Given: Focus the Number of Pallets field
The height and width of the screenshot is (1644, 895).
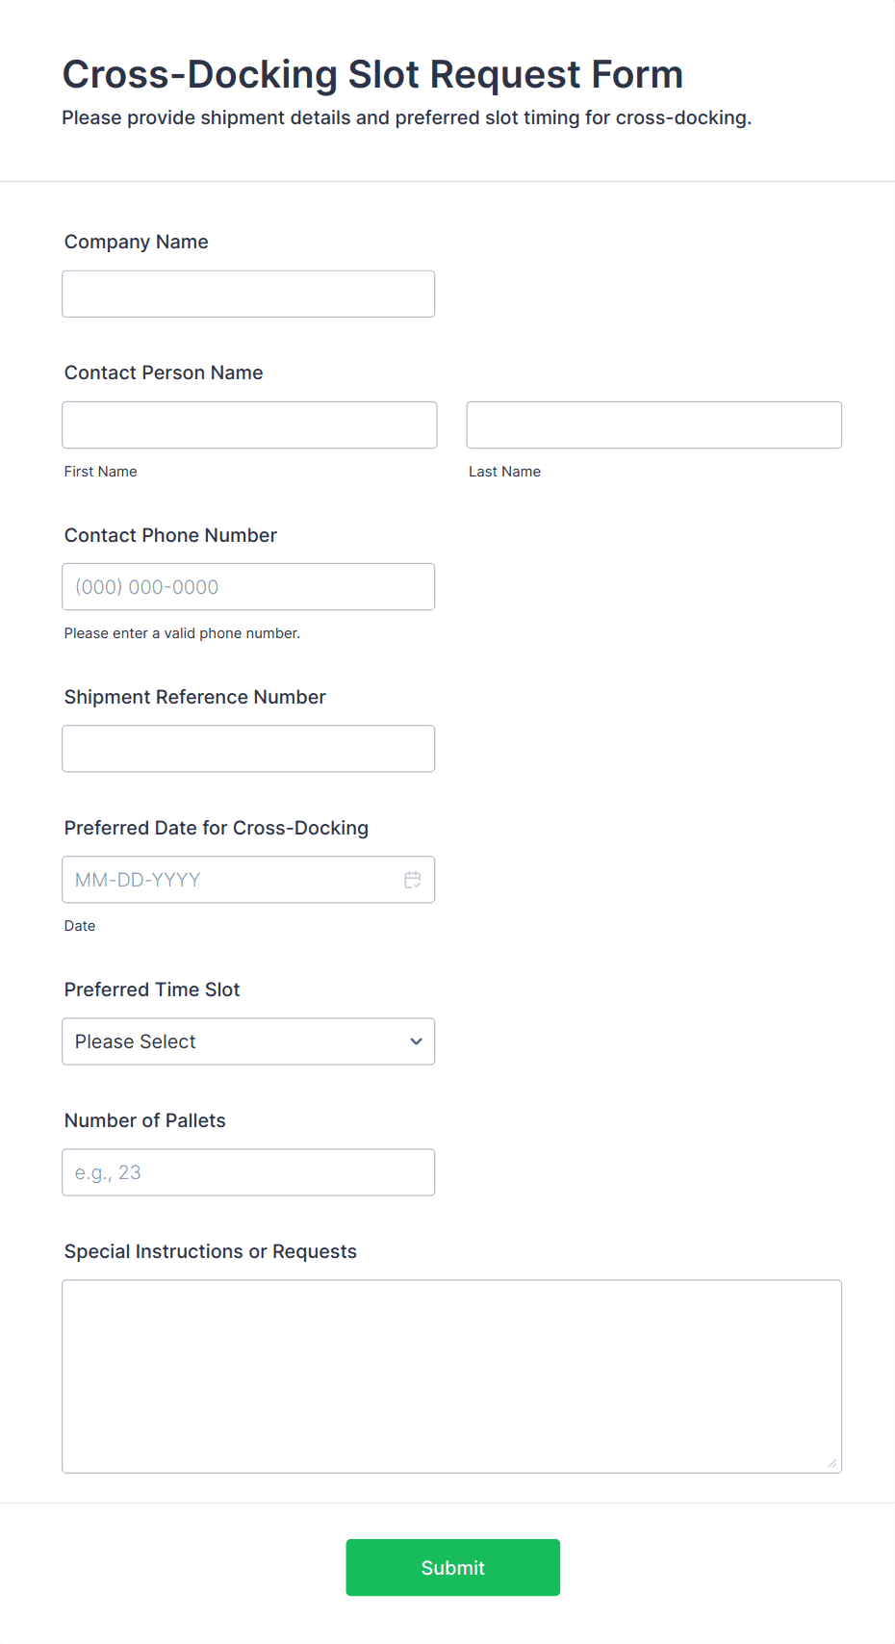Looking at the screenshot, I should [248, 1172].
